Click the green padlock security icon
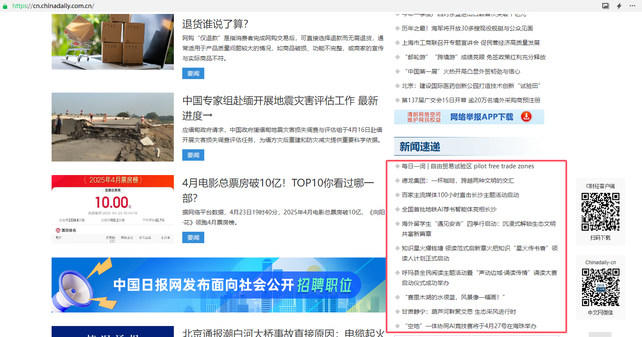 5,6
